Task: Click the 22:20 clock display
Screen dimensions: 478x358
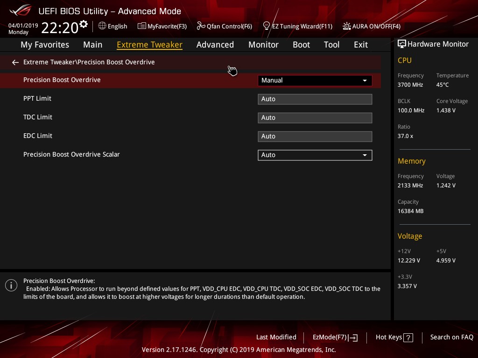Action: [60, 28]
